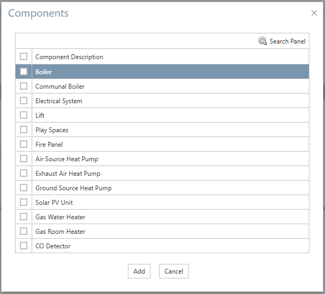This screenshot has width=325, height=294.
Task: Check the Solar PV Unit checkbox
Action: [24, 202]
